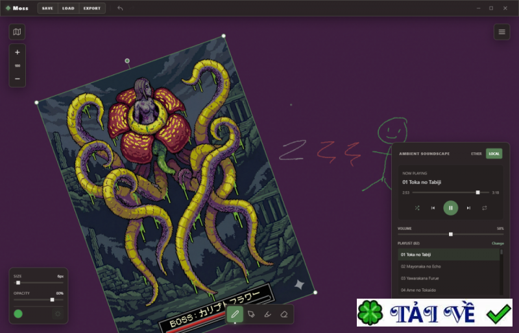Click the undo arrow in top bar
Viewport: 519px width, 333px height.
120,8
